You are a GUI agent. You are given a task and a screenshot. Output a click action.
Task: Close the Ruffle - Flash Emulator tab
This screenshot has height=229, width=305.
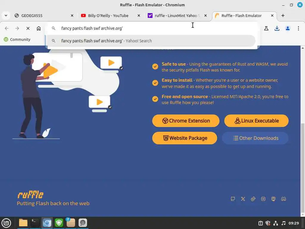tap(272, 16)
